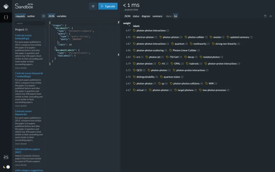Click the 'target photons' label text
The image size is (275, 172).
pos(186,90)
